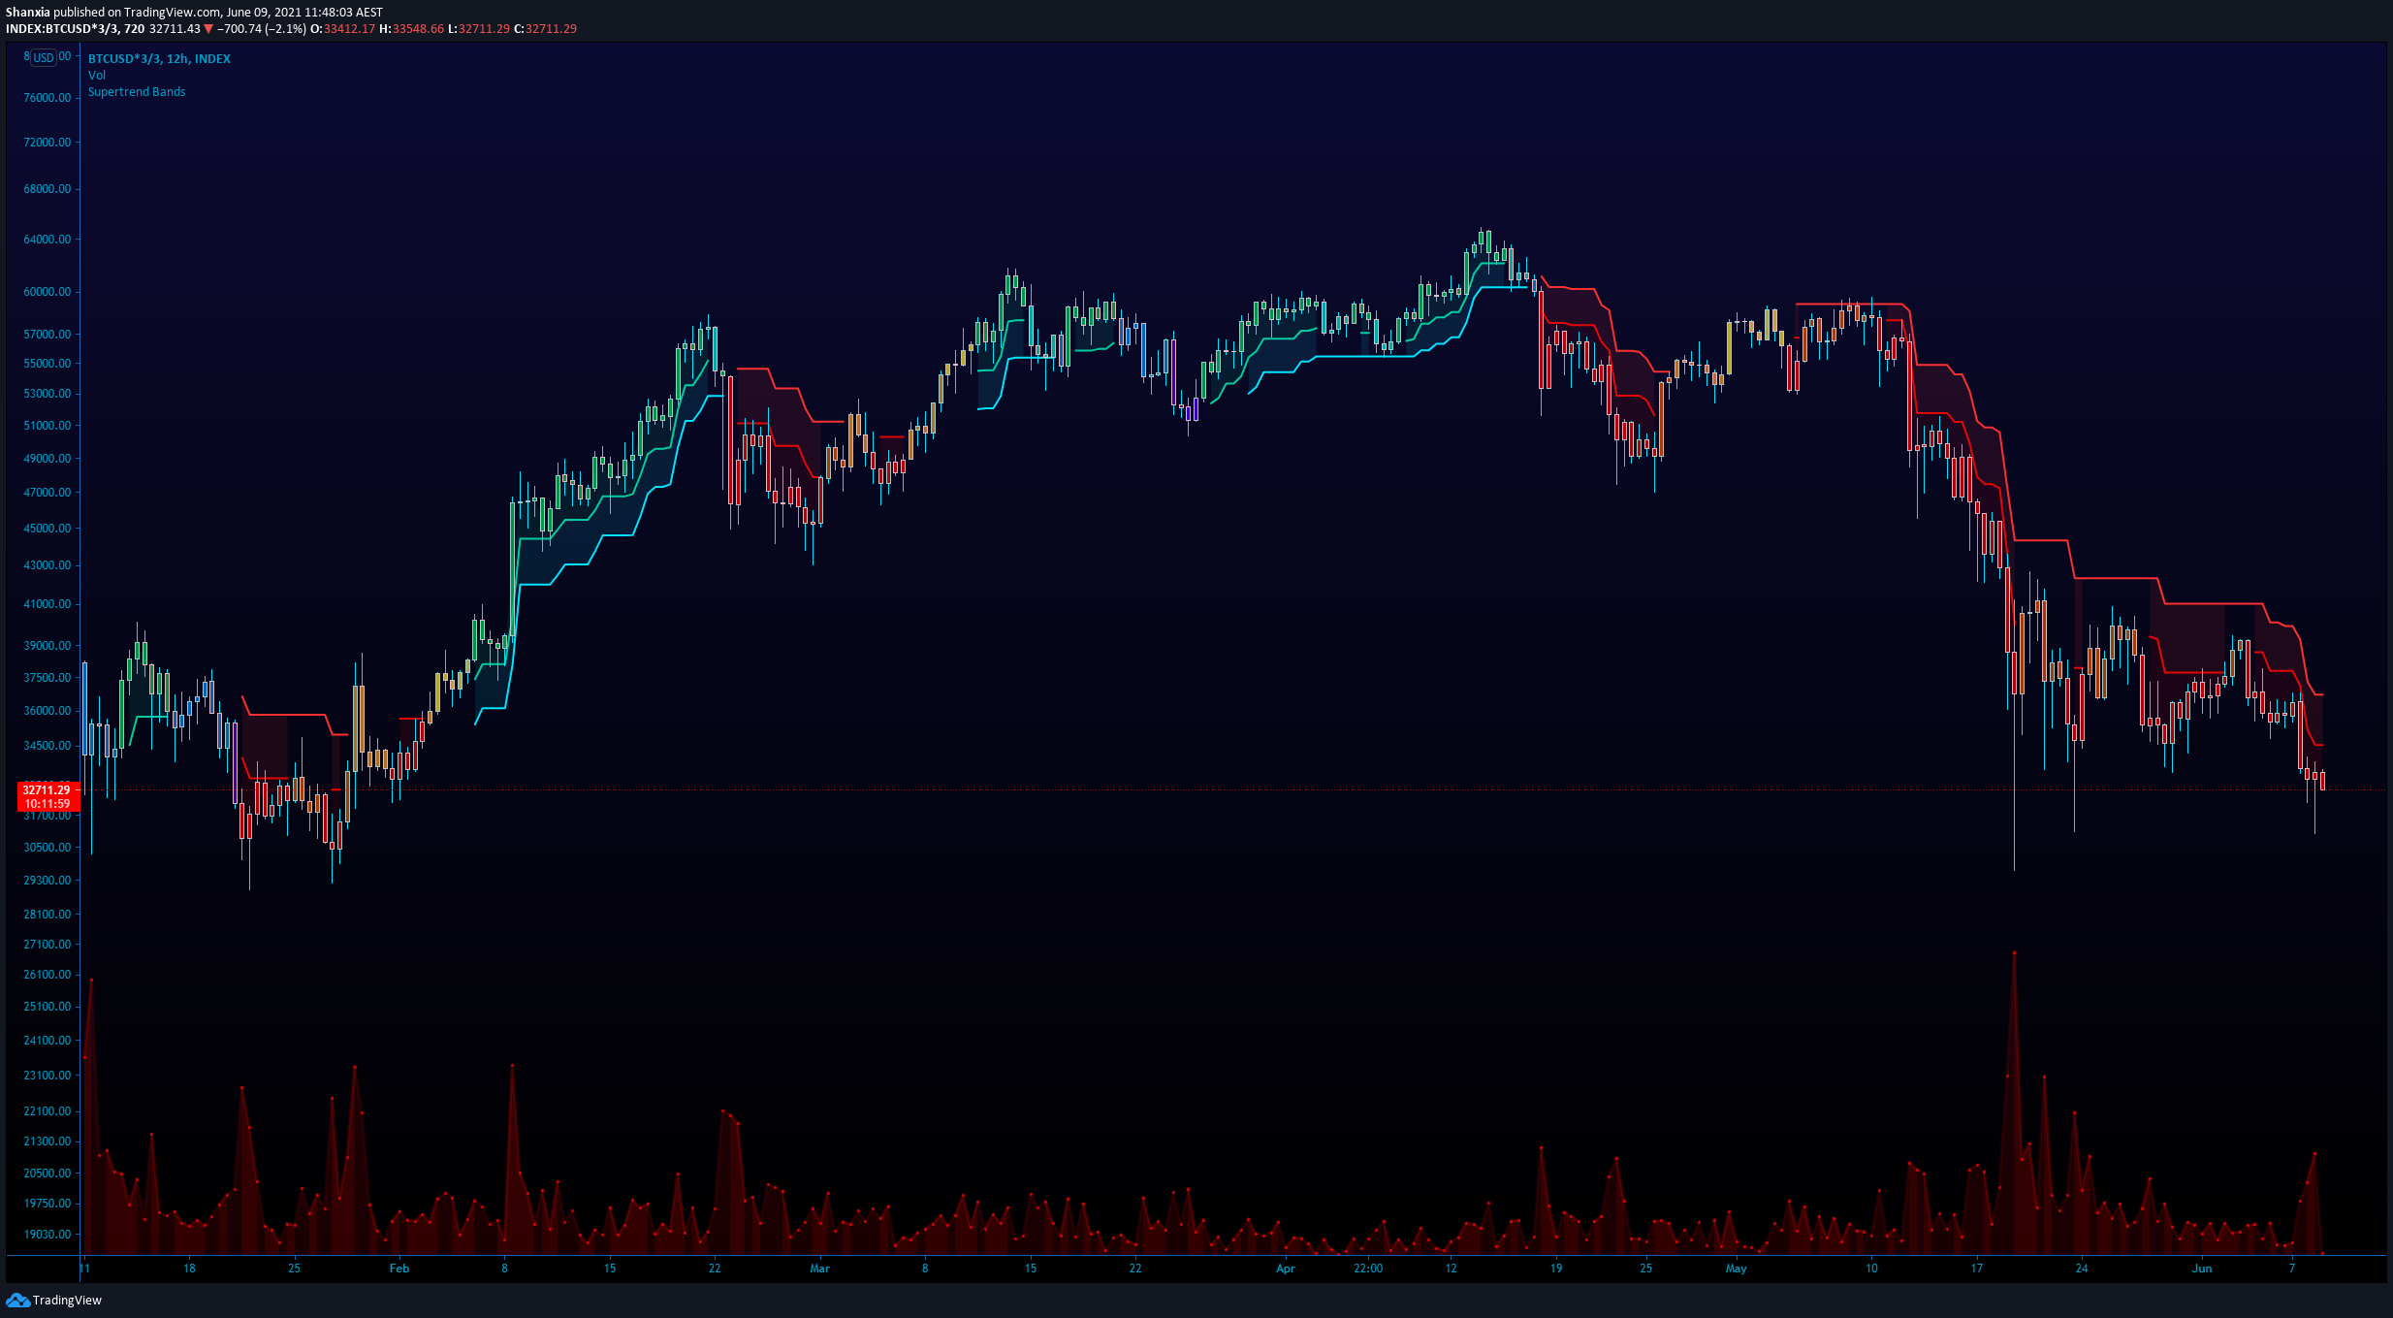Click the 68000.00 price axis label
Viewport: 2393px width, 1318px height.
pos(48,189)
